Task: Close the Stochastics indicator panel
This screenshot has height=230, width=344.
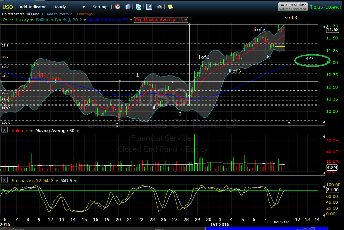Action: 4,180
